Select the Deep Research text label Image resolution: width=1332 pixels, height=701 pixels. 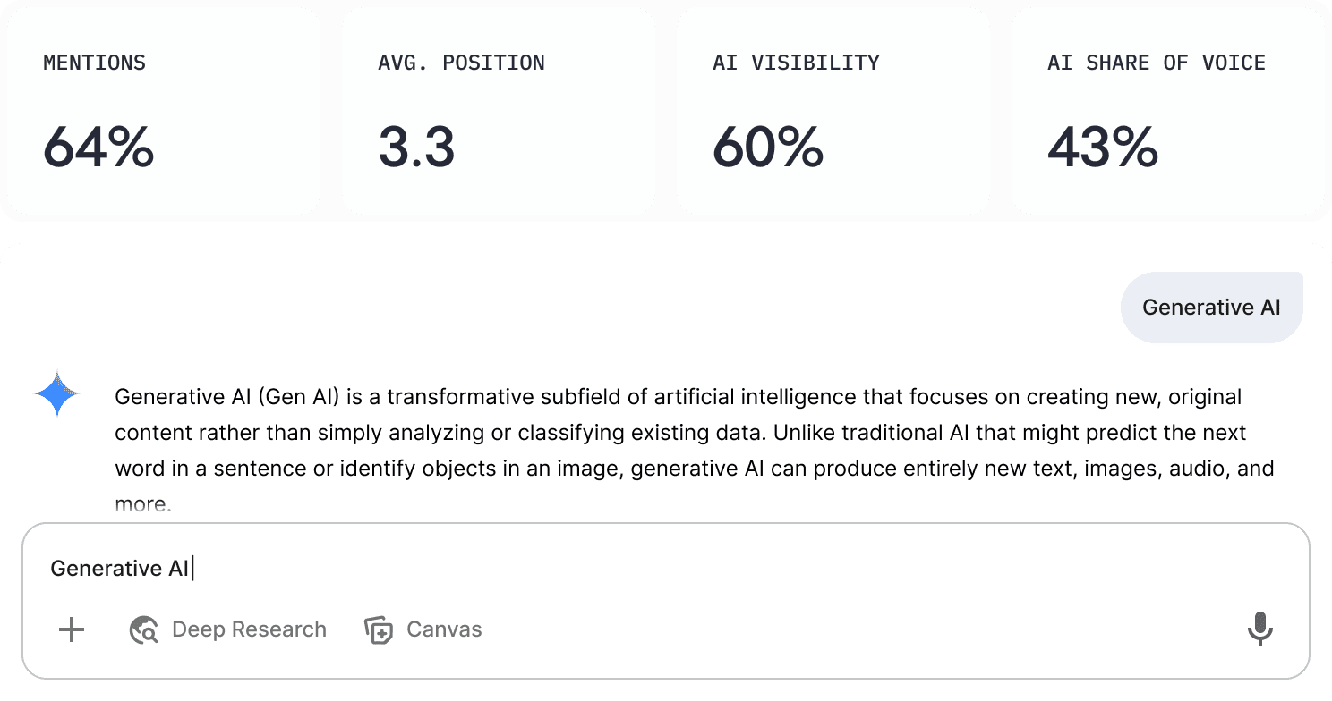pos(249,629)
